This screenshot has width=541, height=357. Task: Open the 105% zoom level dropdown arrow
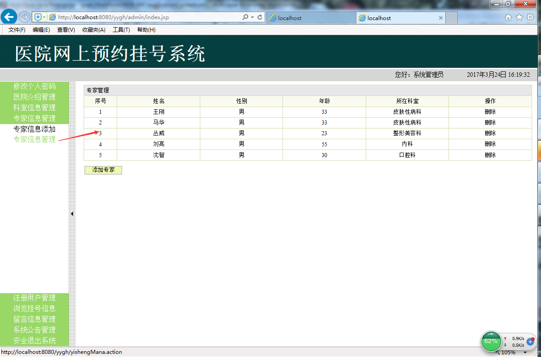[525, 353]
